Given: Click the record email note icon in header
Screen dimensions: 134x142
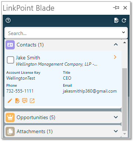Looking at the screenshot, I should tap(116, 20).
